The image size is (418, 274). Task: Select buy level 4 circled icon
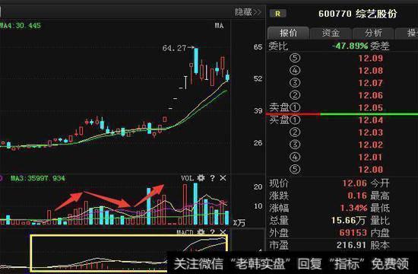click(x=295, y=157)
